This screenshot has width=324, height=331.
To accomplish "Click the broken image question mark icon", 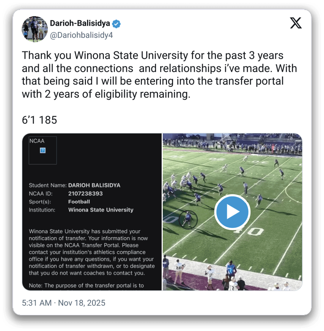I will [43, 150].
